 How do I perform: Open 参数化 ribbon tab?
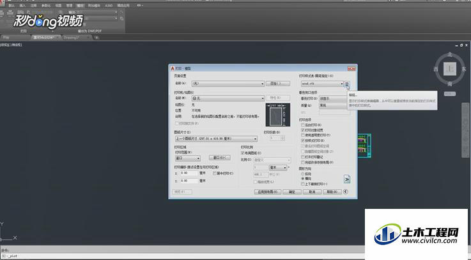pyautogui.click(x=46, y=5)
